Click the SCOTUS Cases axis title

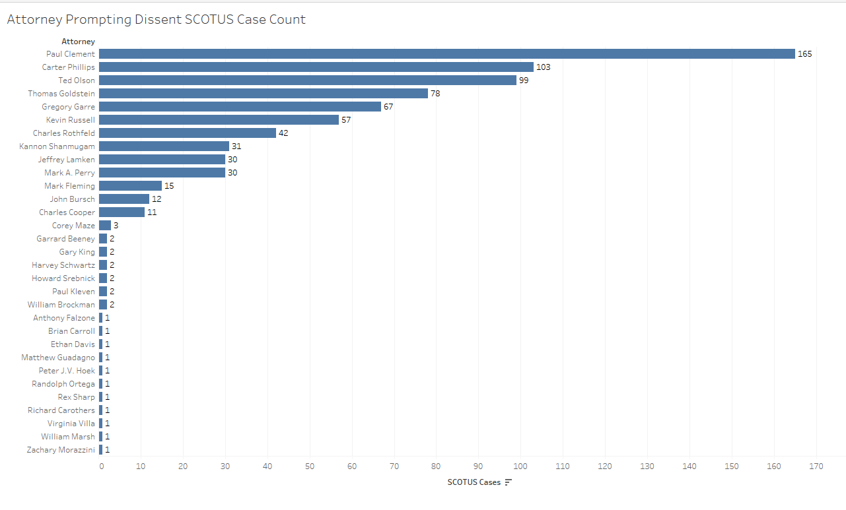[x=474, y=482]
